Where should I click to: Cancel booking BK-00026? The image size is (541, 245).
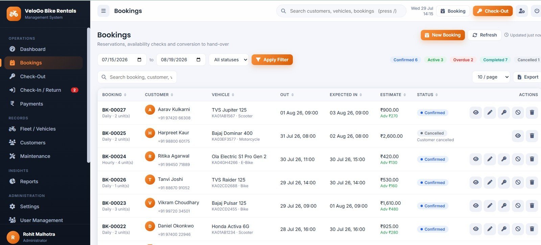(518, 182)
